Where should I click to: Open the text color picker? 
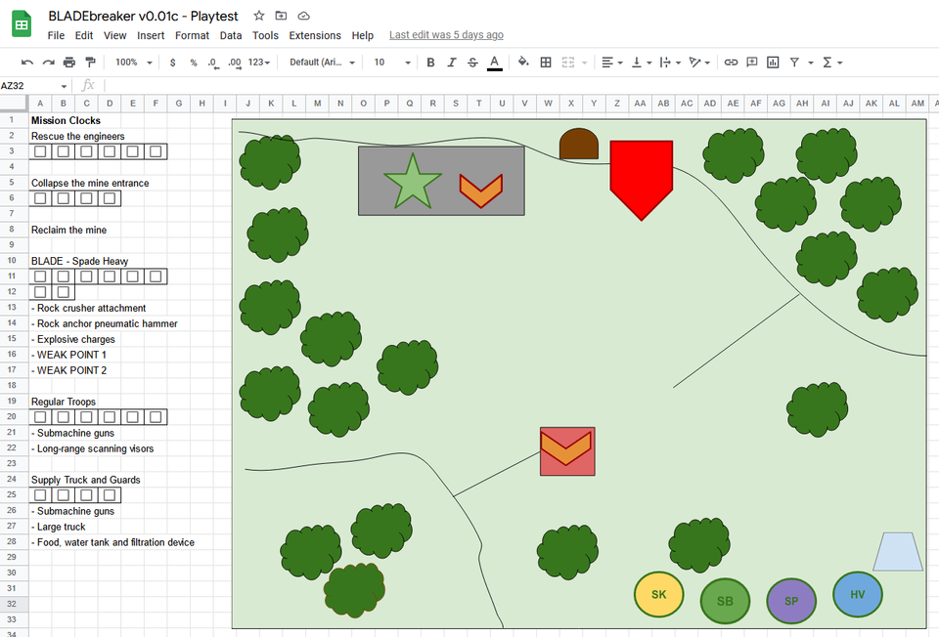(494, 62)
